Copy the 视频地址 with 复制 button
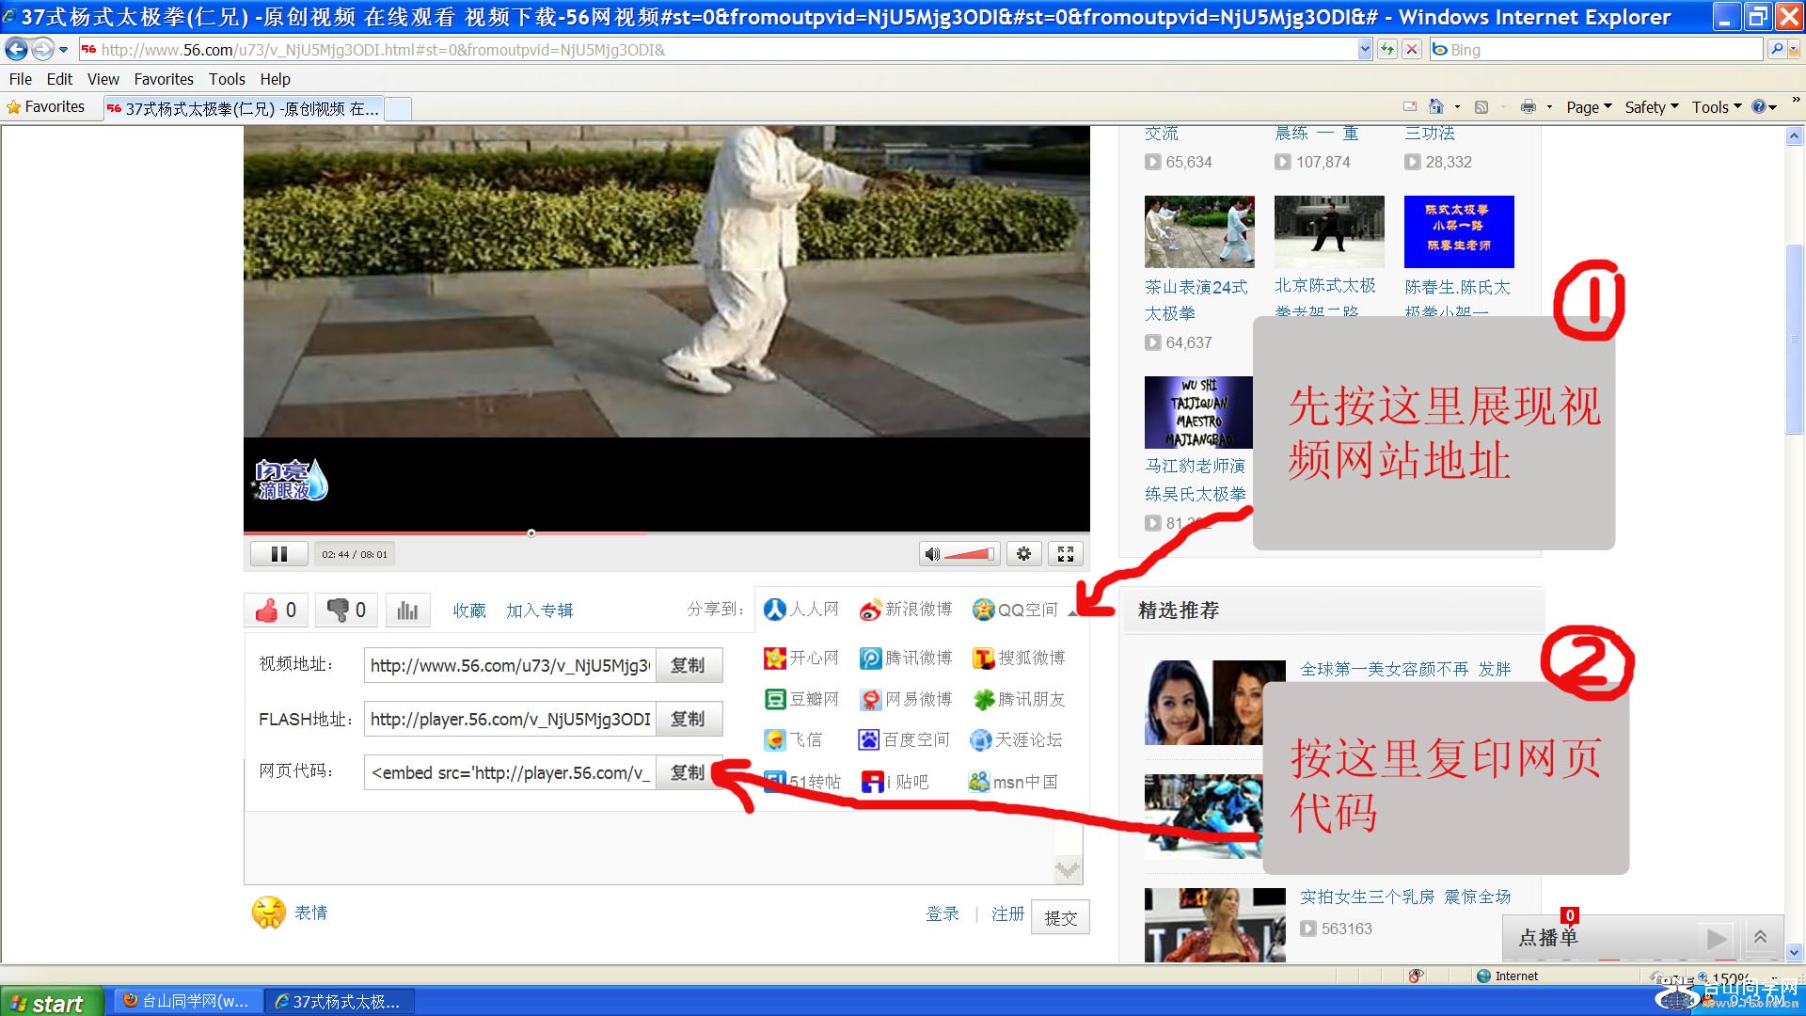Screen dimensions: 1806x1016 [x=689, y=665]
